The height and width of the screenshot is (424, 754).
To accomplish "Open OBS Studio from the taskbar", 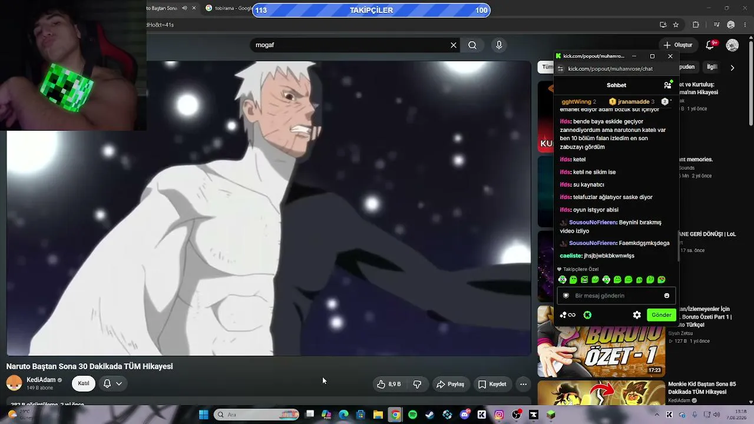I will 517,415.
